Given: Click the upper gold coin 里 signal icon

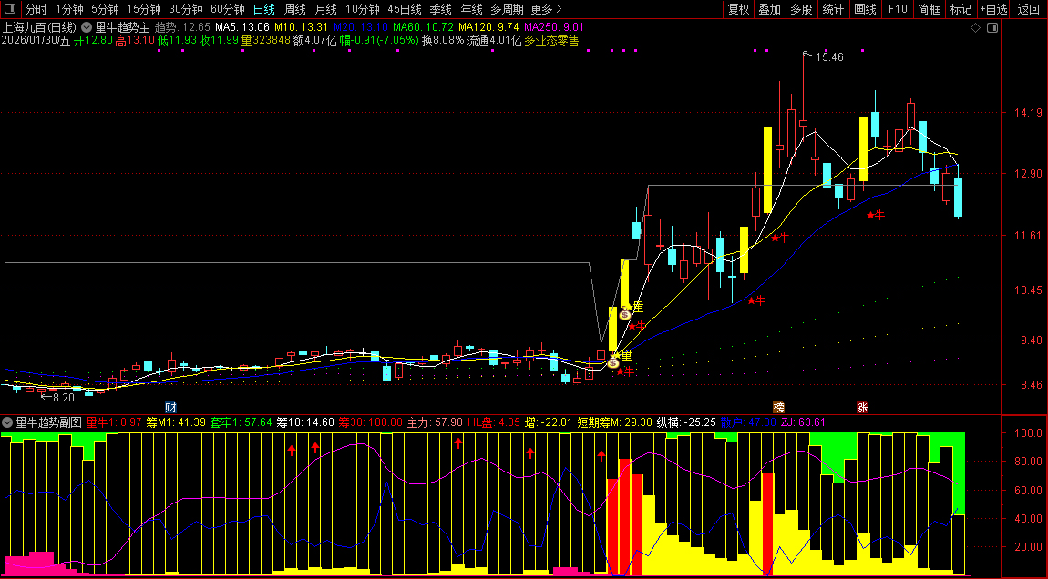Looking at the screenshot, I should pos(625,314).
